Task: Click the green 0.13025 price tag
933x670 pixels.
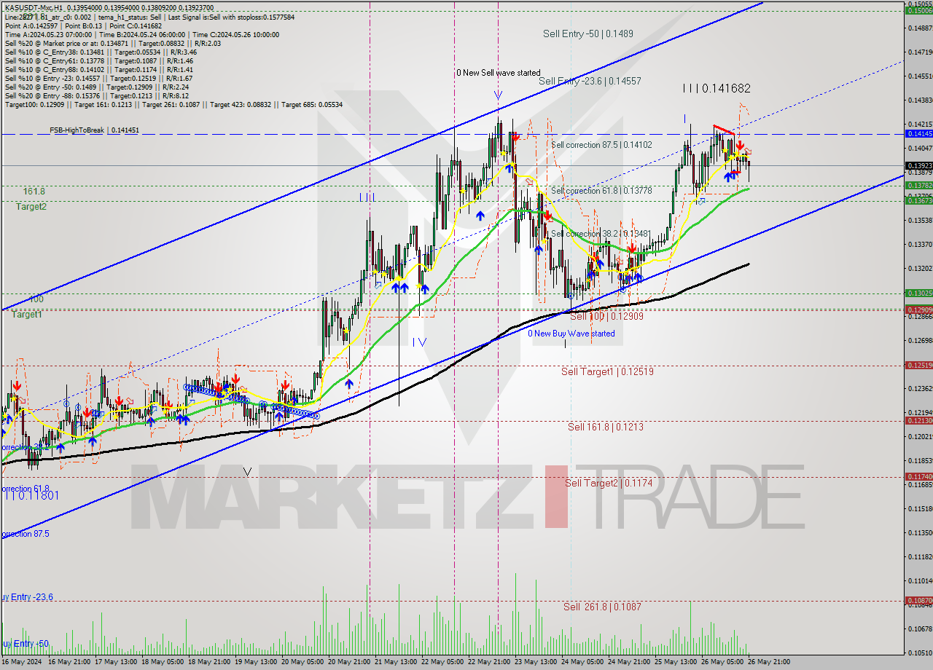Action: pos(918,293)
